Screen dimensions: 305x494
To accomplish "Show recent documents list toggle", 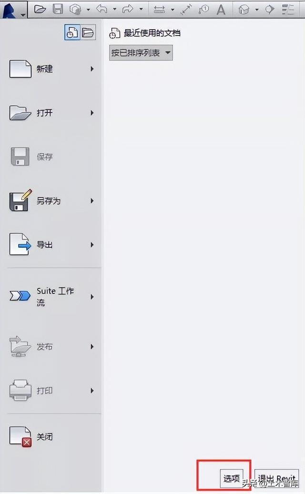I will (72, 32).
